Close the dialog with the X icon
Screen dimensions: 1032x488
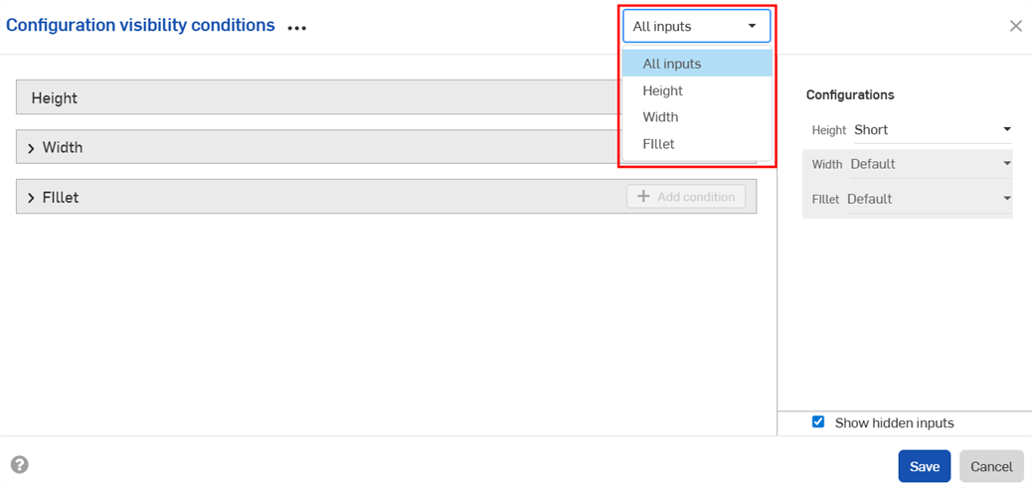(x=1015, y=26)
